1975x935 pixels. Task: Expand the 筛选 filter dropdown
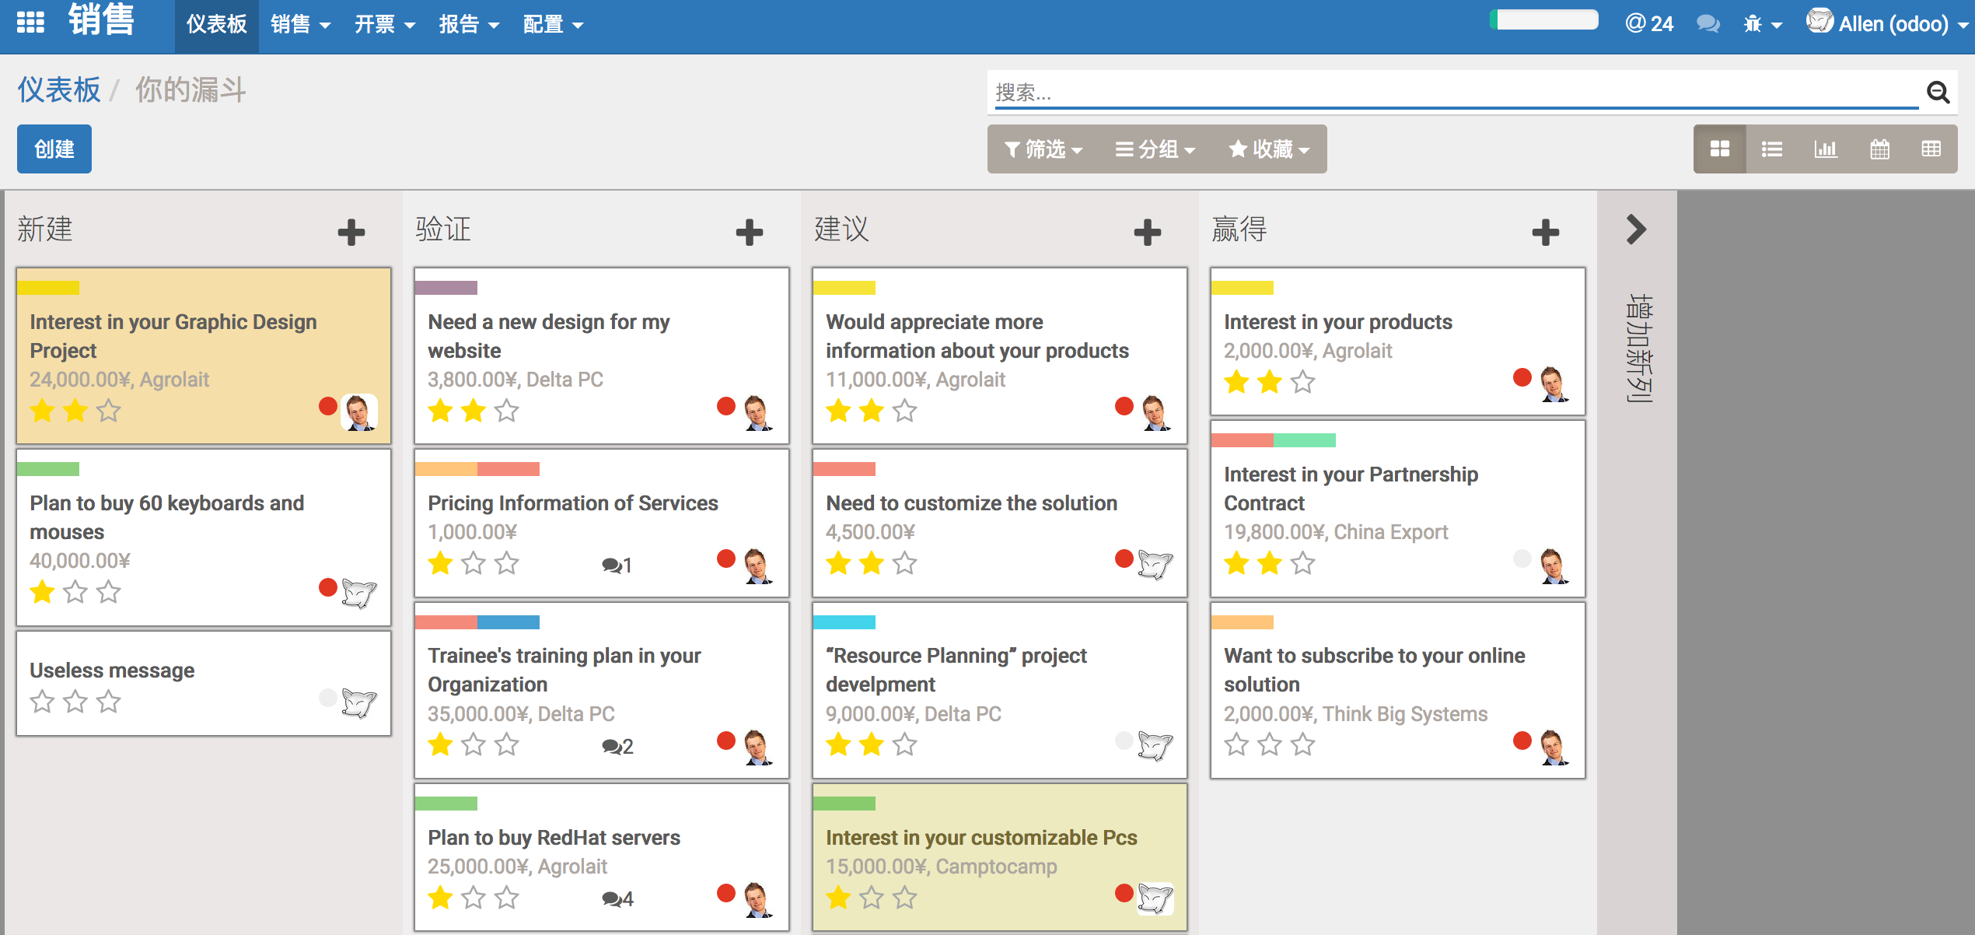coord(1043,149)
